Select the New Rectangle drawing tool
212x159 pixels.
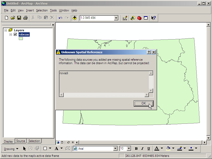coord(45,149)
